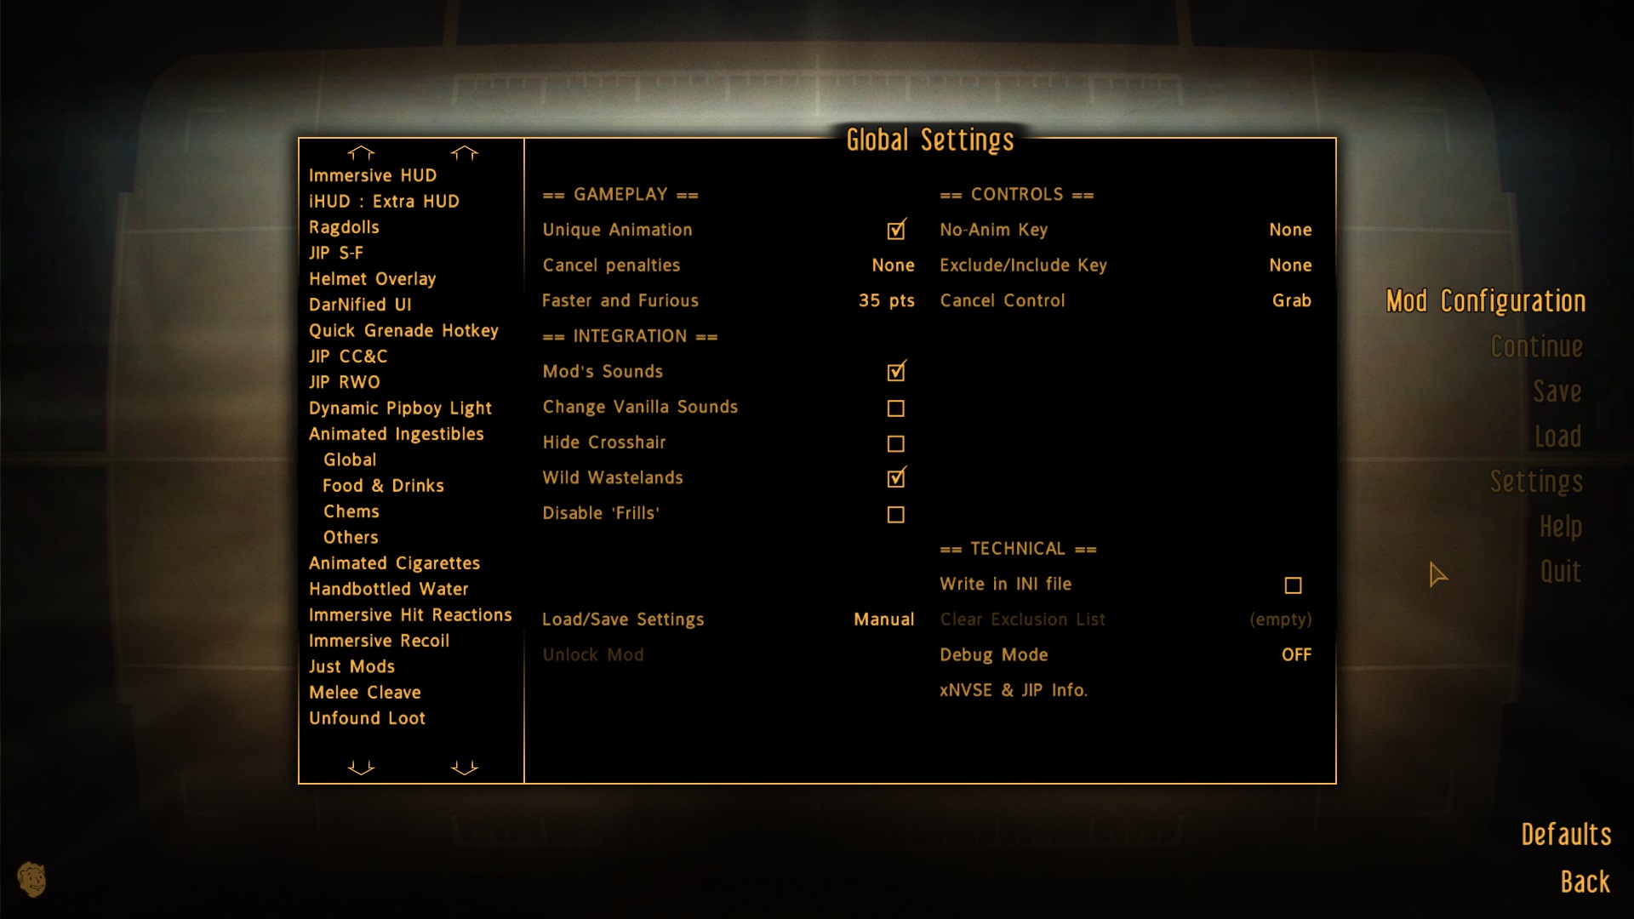Viewport: 1634px width, 919px height.
Task: Click the Animated Ingestibles Global icon
Action: point(349,459)
